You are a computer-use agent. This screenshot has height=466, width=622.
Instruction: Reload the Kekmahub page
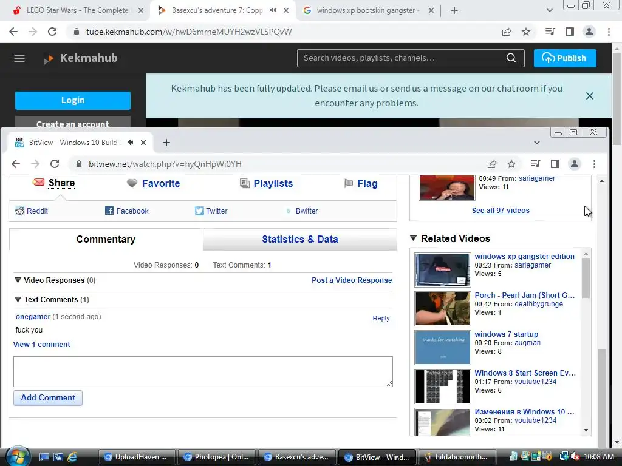[52, 32]
